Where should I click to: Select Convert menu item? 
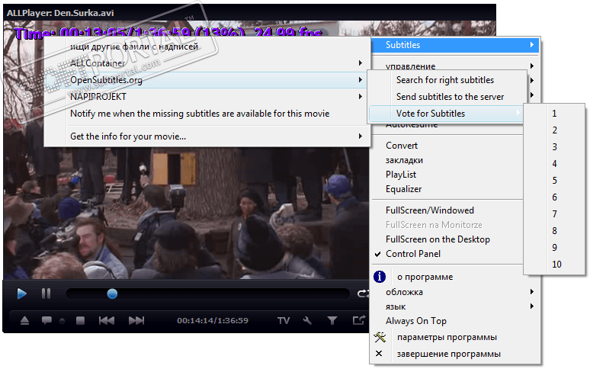click(x=447, y=146)
